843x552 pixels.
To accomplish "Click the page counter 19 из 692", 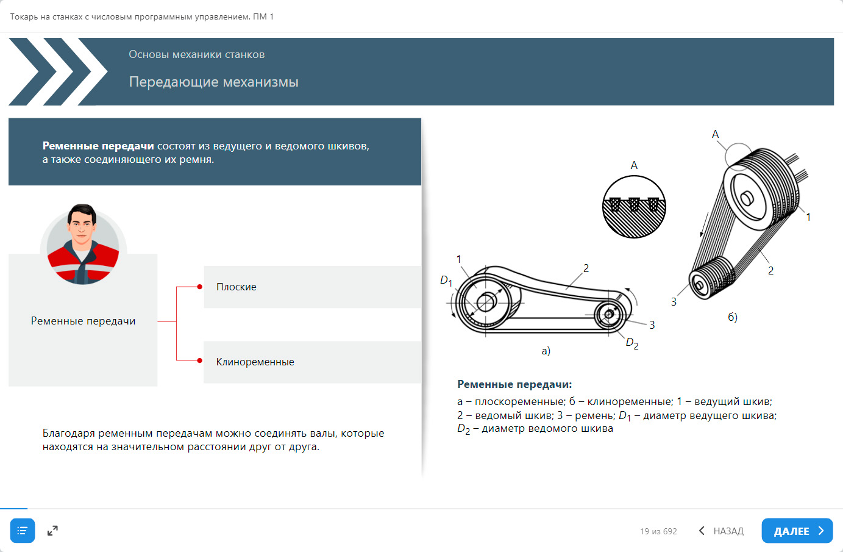I will (x=658, y=531).
